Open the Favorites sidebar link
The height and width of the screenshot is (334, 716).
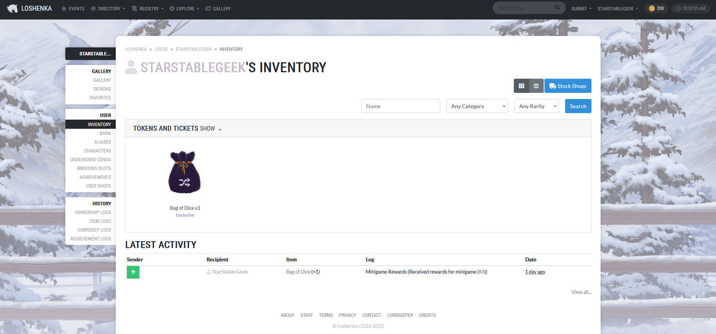(x=100, y=98)
